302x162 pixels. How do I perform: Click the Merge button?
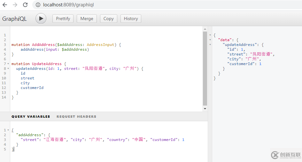tap(87, 18)
